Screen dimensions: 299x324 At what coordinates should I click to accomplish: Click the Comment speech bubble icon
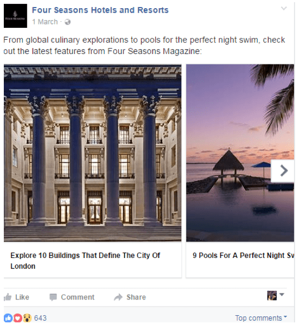[53, 297]
